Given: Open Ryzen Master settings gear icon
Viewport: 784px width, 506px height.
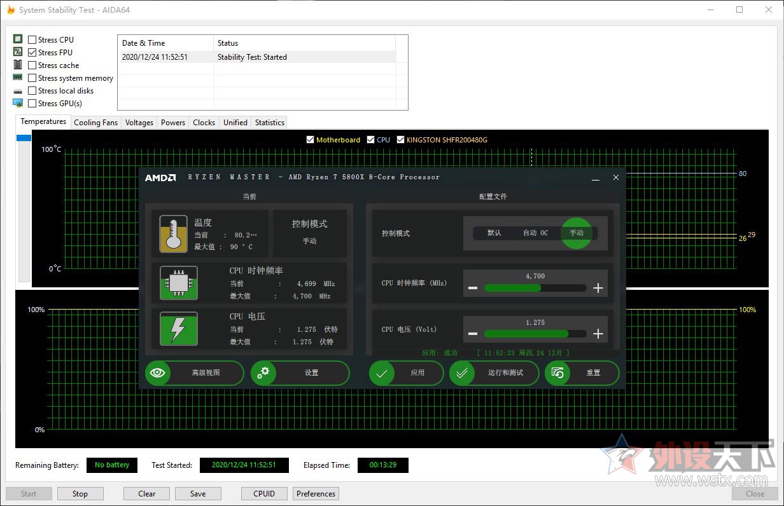Looking at the screenshot, I should 263,373.
